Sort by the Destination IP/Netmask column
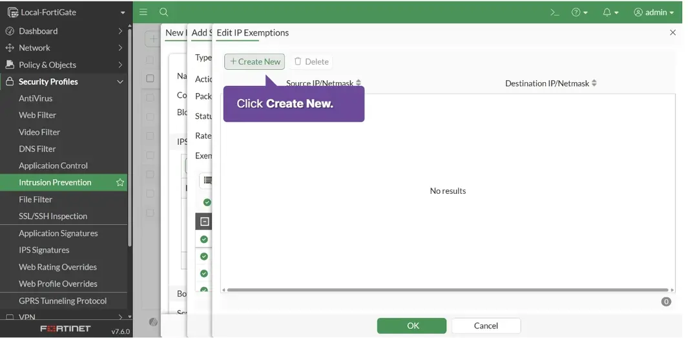The height and width of the screenshot is (338, 688). tap(550, 83)
